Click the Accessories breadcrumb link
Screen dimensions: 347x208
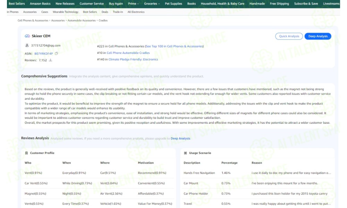[58, 20]
